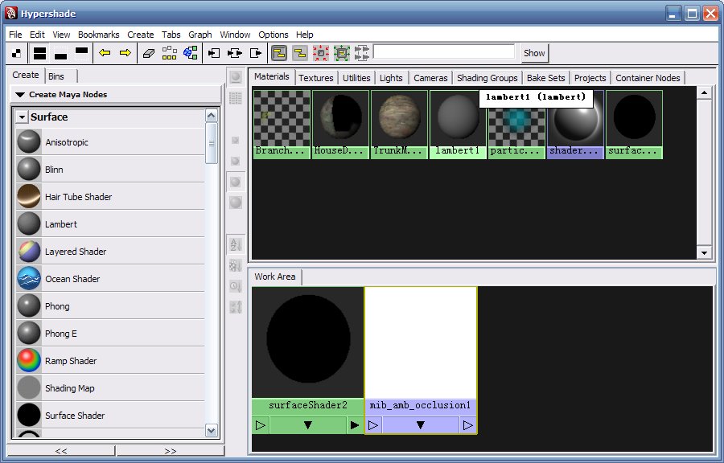This screenshot has width=724, height=463.
Task: Click the rearrange graph icon
Action: tap(169, 53)
